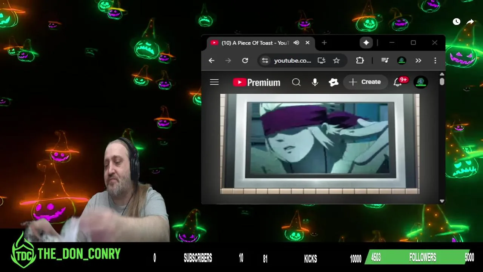Click the youtube.com address bar

coord(292,60)
